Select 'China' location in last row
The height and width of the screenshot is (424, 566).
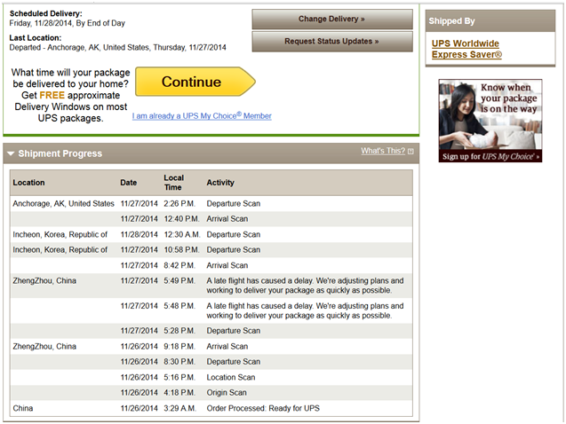click(x=23, y=409)
